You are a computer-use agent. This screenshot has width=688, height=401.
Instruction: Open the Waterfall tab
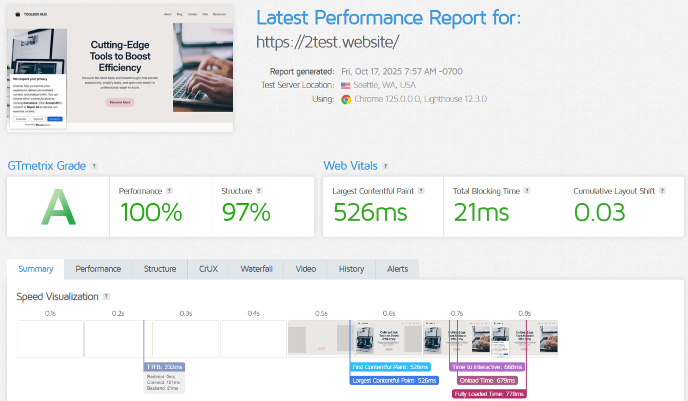point(257,269)
